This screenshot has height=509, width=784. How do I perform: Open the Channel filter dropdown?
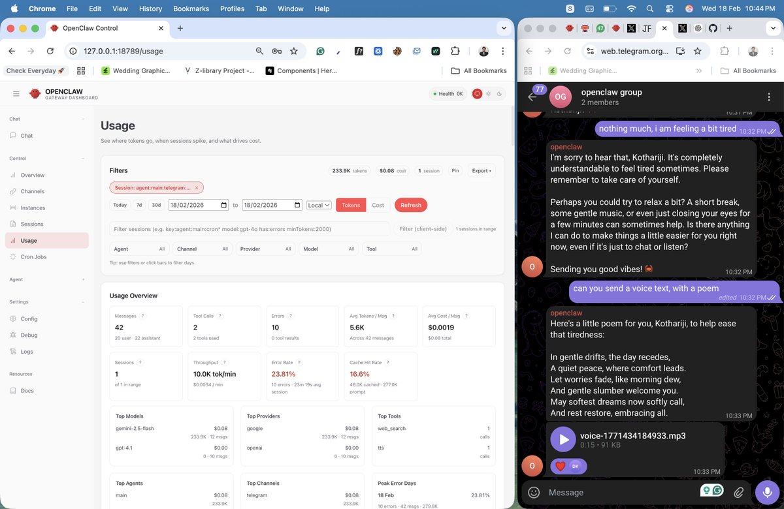click(x=203, y=249)
